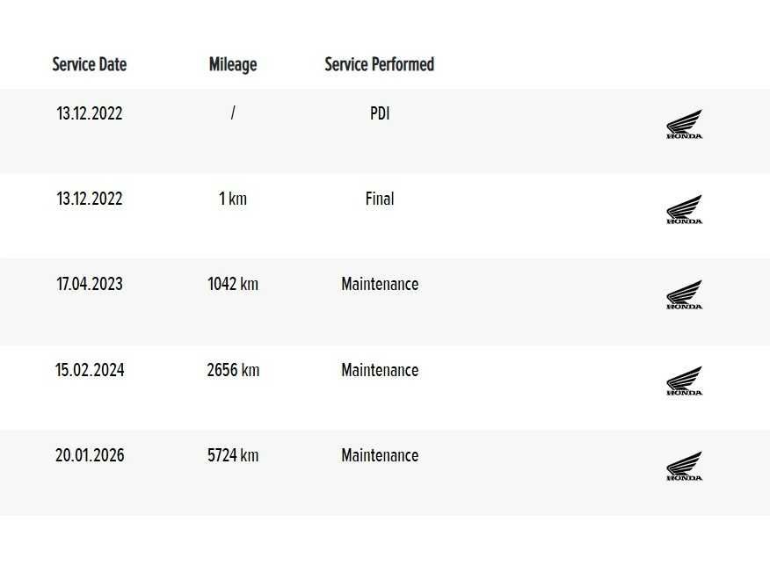Click Honda logo in the 5724 km row
The height and width of the screenshot is (573, 770).
684,467
